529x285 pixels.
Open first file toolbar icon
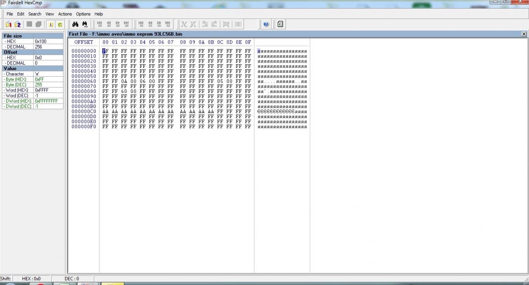click(x=8, y=24)
